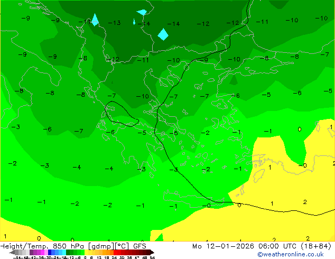Pick the dark purple legend swatch
This screenshot has width=335, height=259.
coord(31,252)
